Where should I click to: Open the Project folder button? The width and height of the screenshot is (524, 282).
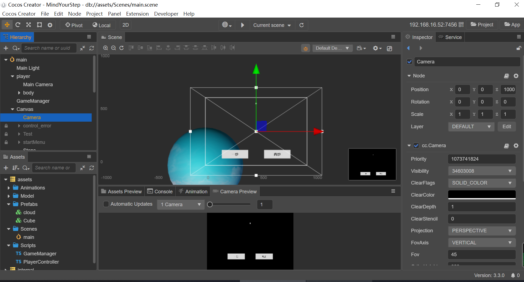482,25
